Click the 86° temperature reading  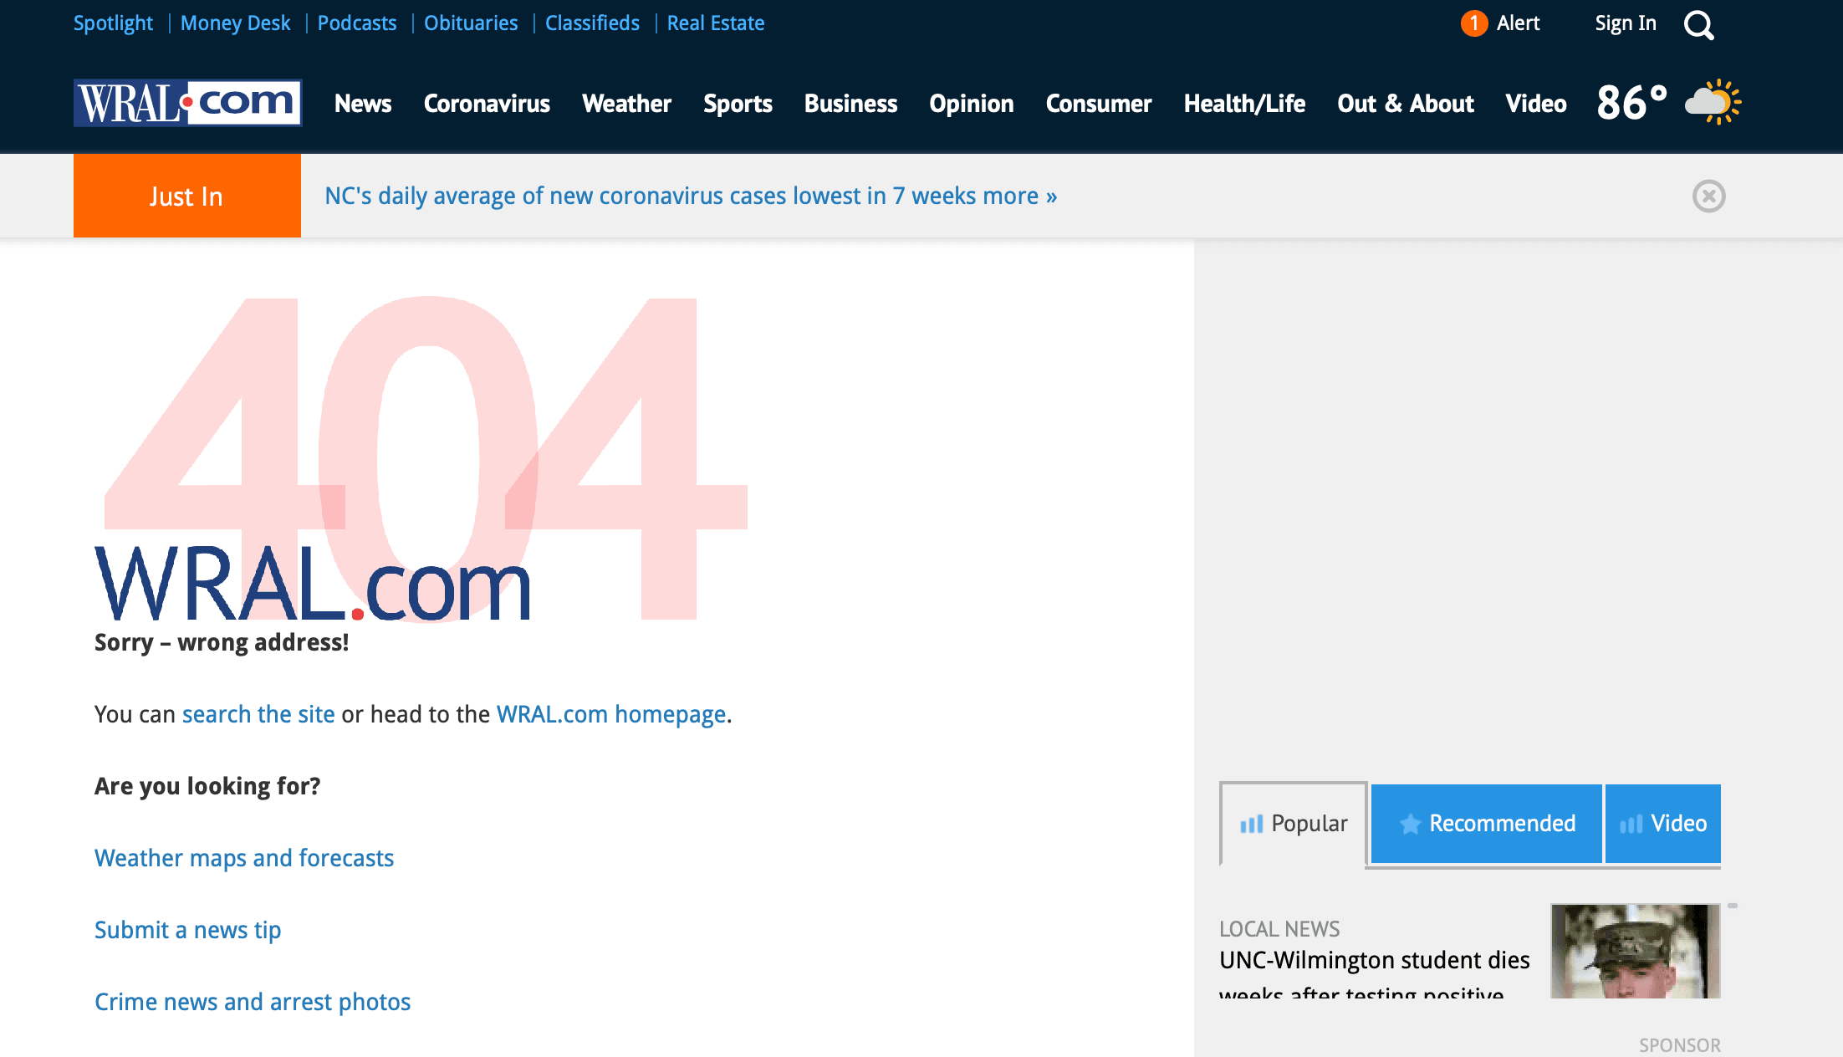(x=1631, y=103)
